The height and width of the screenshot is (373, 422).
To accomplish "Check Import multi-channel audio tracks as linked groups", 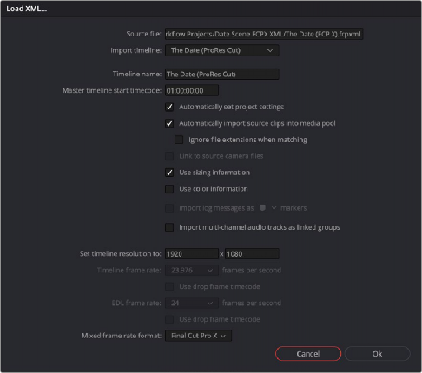I will point(169,227).
